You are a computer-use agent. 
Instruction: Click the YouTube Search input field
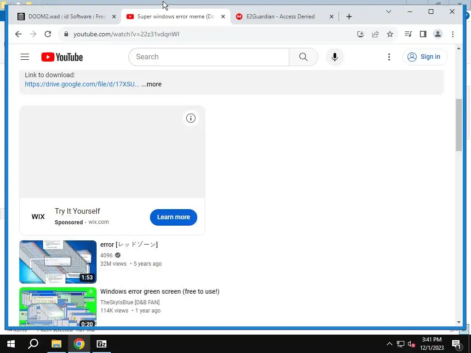[x=209, y=57]
